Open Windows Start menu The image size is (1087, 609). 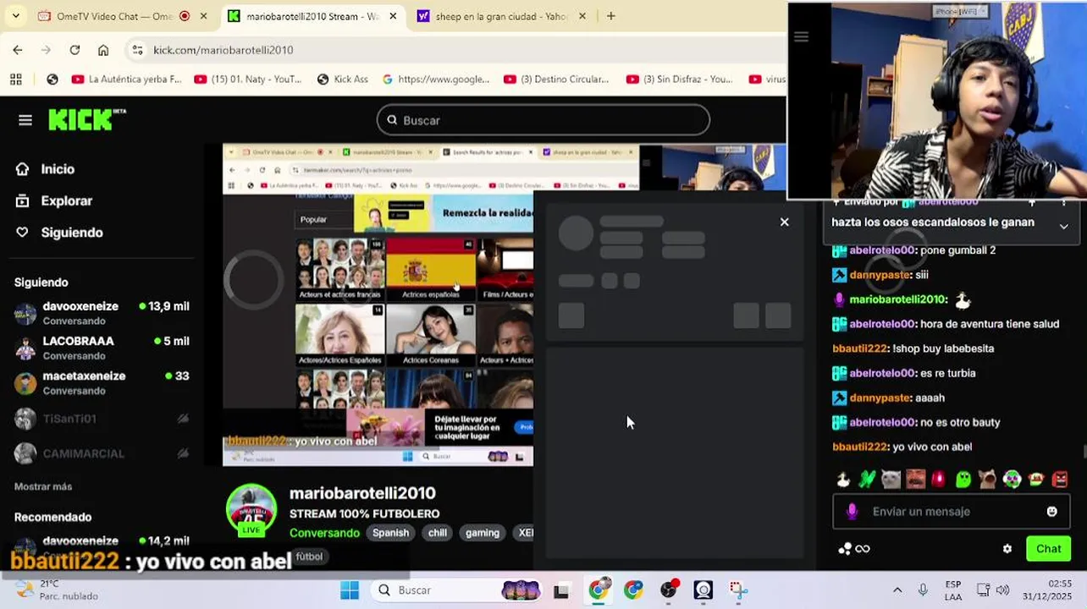click(x=350, y=590)
